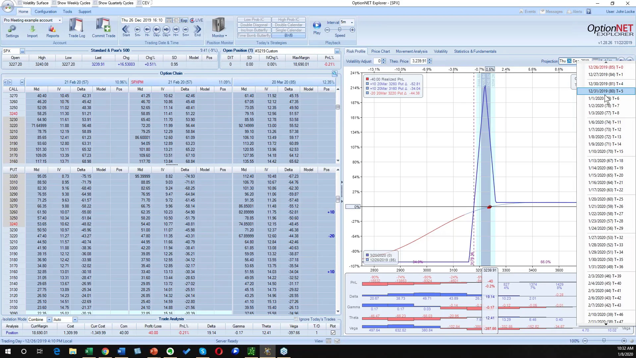The height and width of the screenshot is (358, 636).
Task: Click the Windows Start button
Action: coord(8,351)
